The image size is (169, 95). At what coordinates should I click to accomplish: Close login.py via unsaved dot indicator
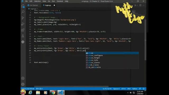54,5
